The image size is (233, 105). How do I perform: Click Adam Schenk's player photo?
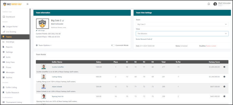pyautogui.click(x=44, y=87)
